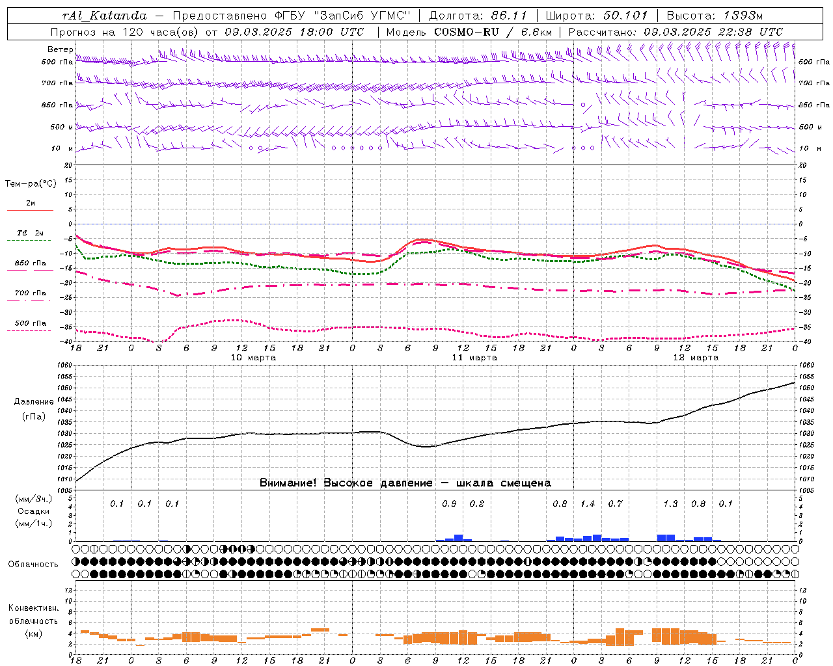Click the '2м' temperature legend entry
This screenshot has width=833, height=666.
(x=31, y=203)
